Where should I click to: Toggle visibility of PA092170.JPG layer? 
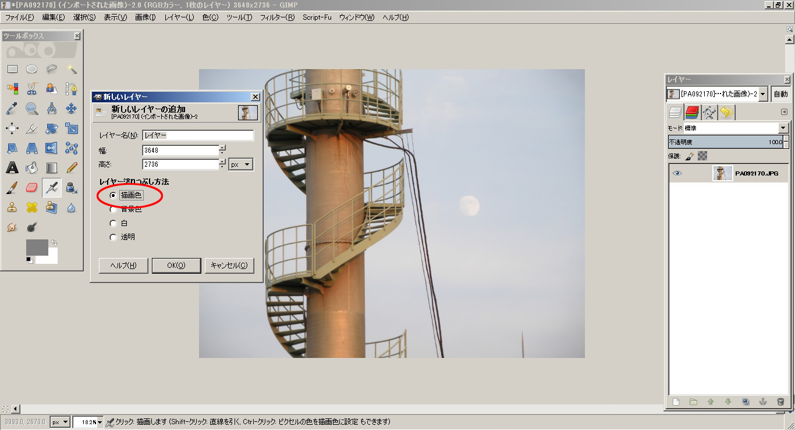676,173
